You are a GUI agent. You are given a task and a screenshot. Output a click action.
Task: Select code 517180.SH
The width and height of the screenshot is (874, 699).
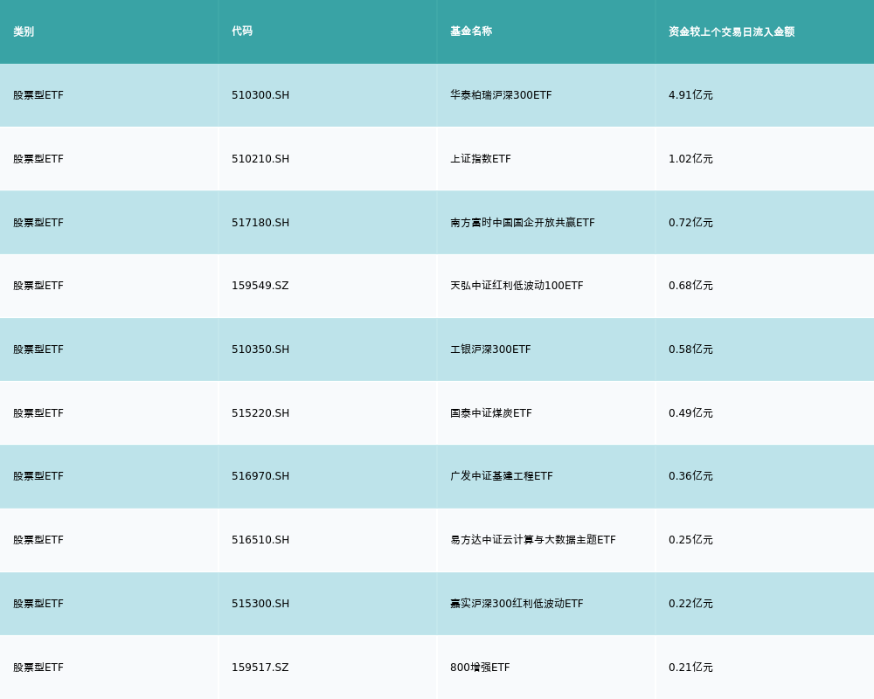pyautogui.click(x=260, y=223)
